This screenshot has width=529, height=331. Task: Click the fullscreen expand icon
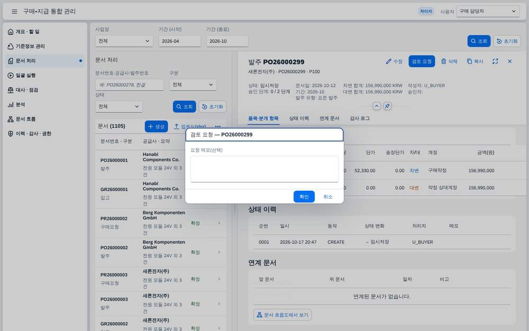point(495,61)
